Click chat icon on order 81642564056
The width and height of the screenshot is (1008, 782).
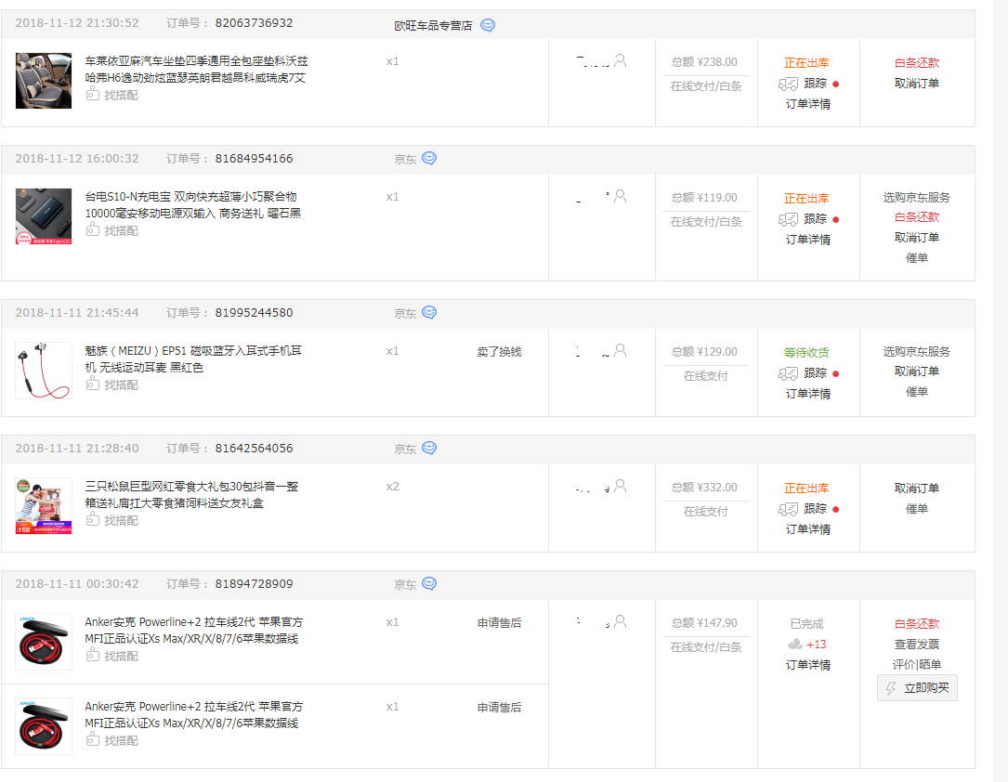(x=429, y=448)
